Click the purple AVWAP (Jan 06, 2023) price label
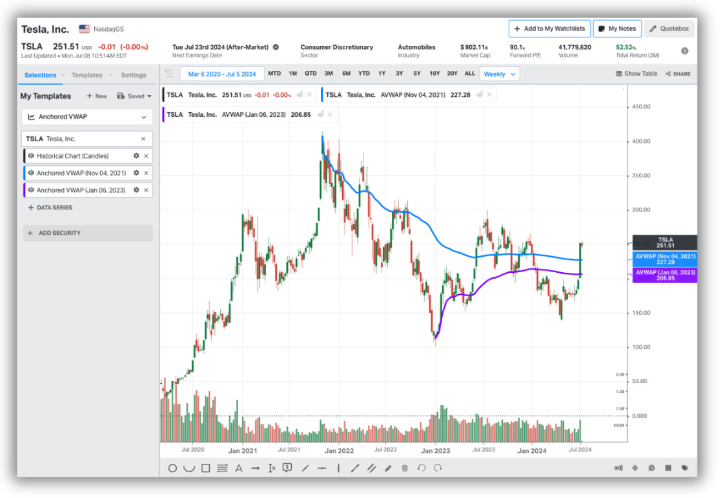This screenshot has height=498, width=723. [x=665, y=275]
